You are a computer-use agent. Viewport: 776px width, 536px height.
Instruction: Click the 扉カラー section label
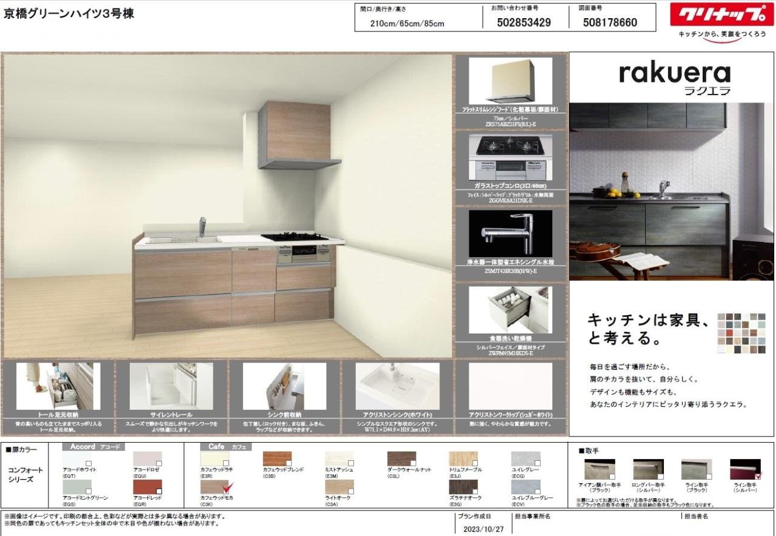coord(21,449)
